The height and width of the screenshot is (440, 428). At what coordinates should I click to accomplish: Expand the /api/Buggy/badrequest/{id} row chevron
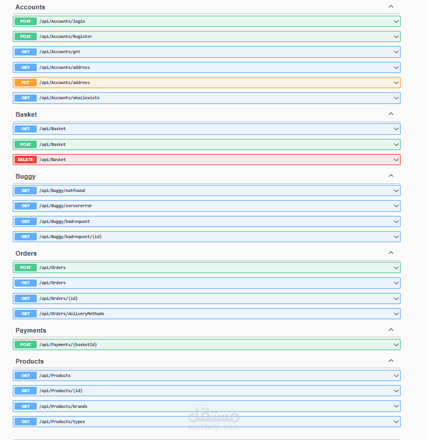396,236
